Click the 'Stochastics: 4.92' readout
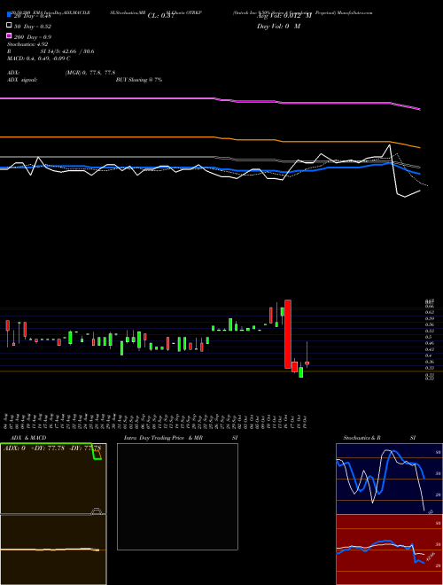Screen dimensions: 443x585 [27, 44]
